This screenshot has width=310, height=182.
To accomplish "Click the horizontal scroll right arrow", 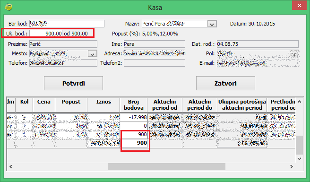I will click(x=292, y=166).
